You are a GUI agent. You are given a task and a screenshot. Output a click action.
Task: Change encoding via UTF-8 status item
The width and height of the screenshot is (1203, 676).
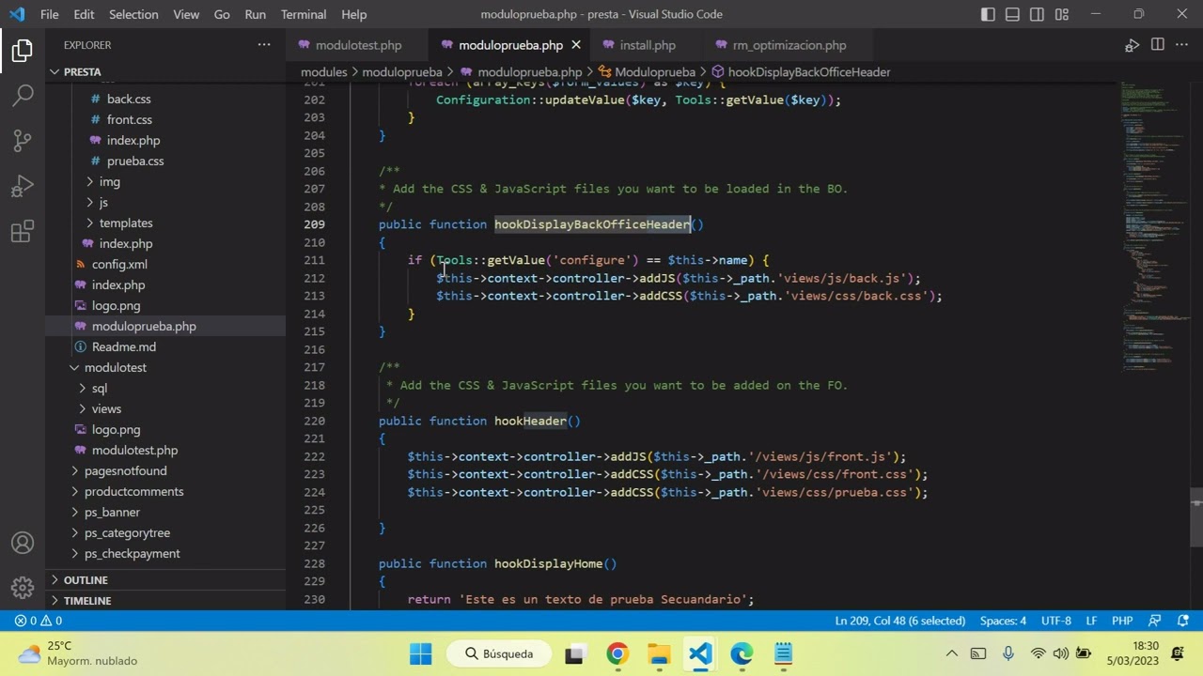coord(1055,621)
